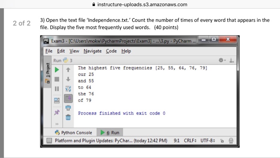
Task: Minimize the PyCharm window
Action: tap(204, 40)
